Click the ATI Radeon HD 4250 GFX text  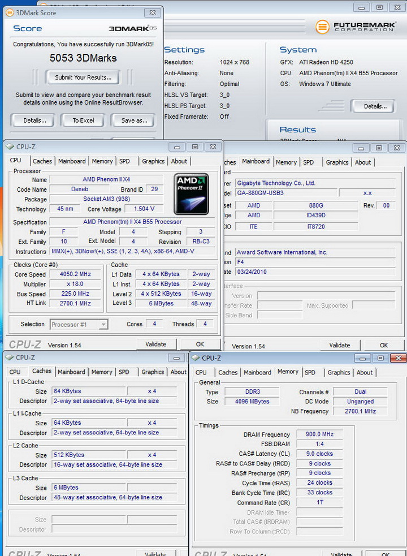[326, 62]
